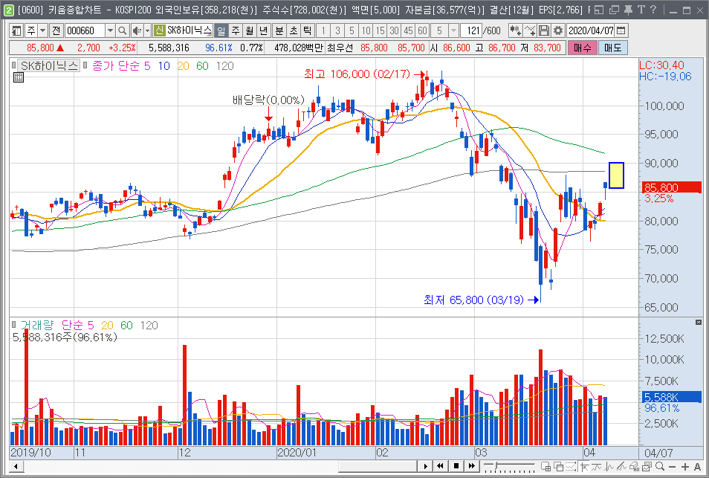
Task: Click the overlapping windows icon at bottom
Action: (558, 467)
